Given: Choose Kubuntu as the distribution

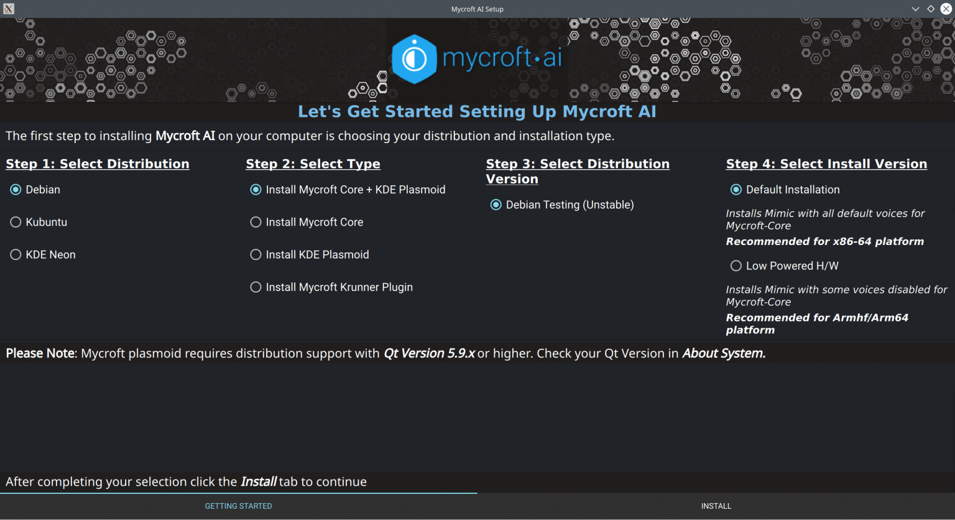Looking at the screenshot, I should point(16,221).
